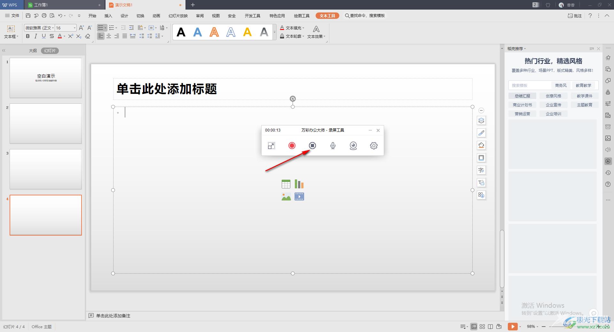Apply subscript formatting
The width and height of the screenshot is (614, 332).
point(79,36)
